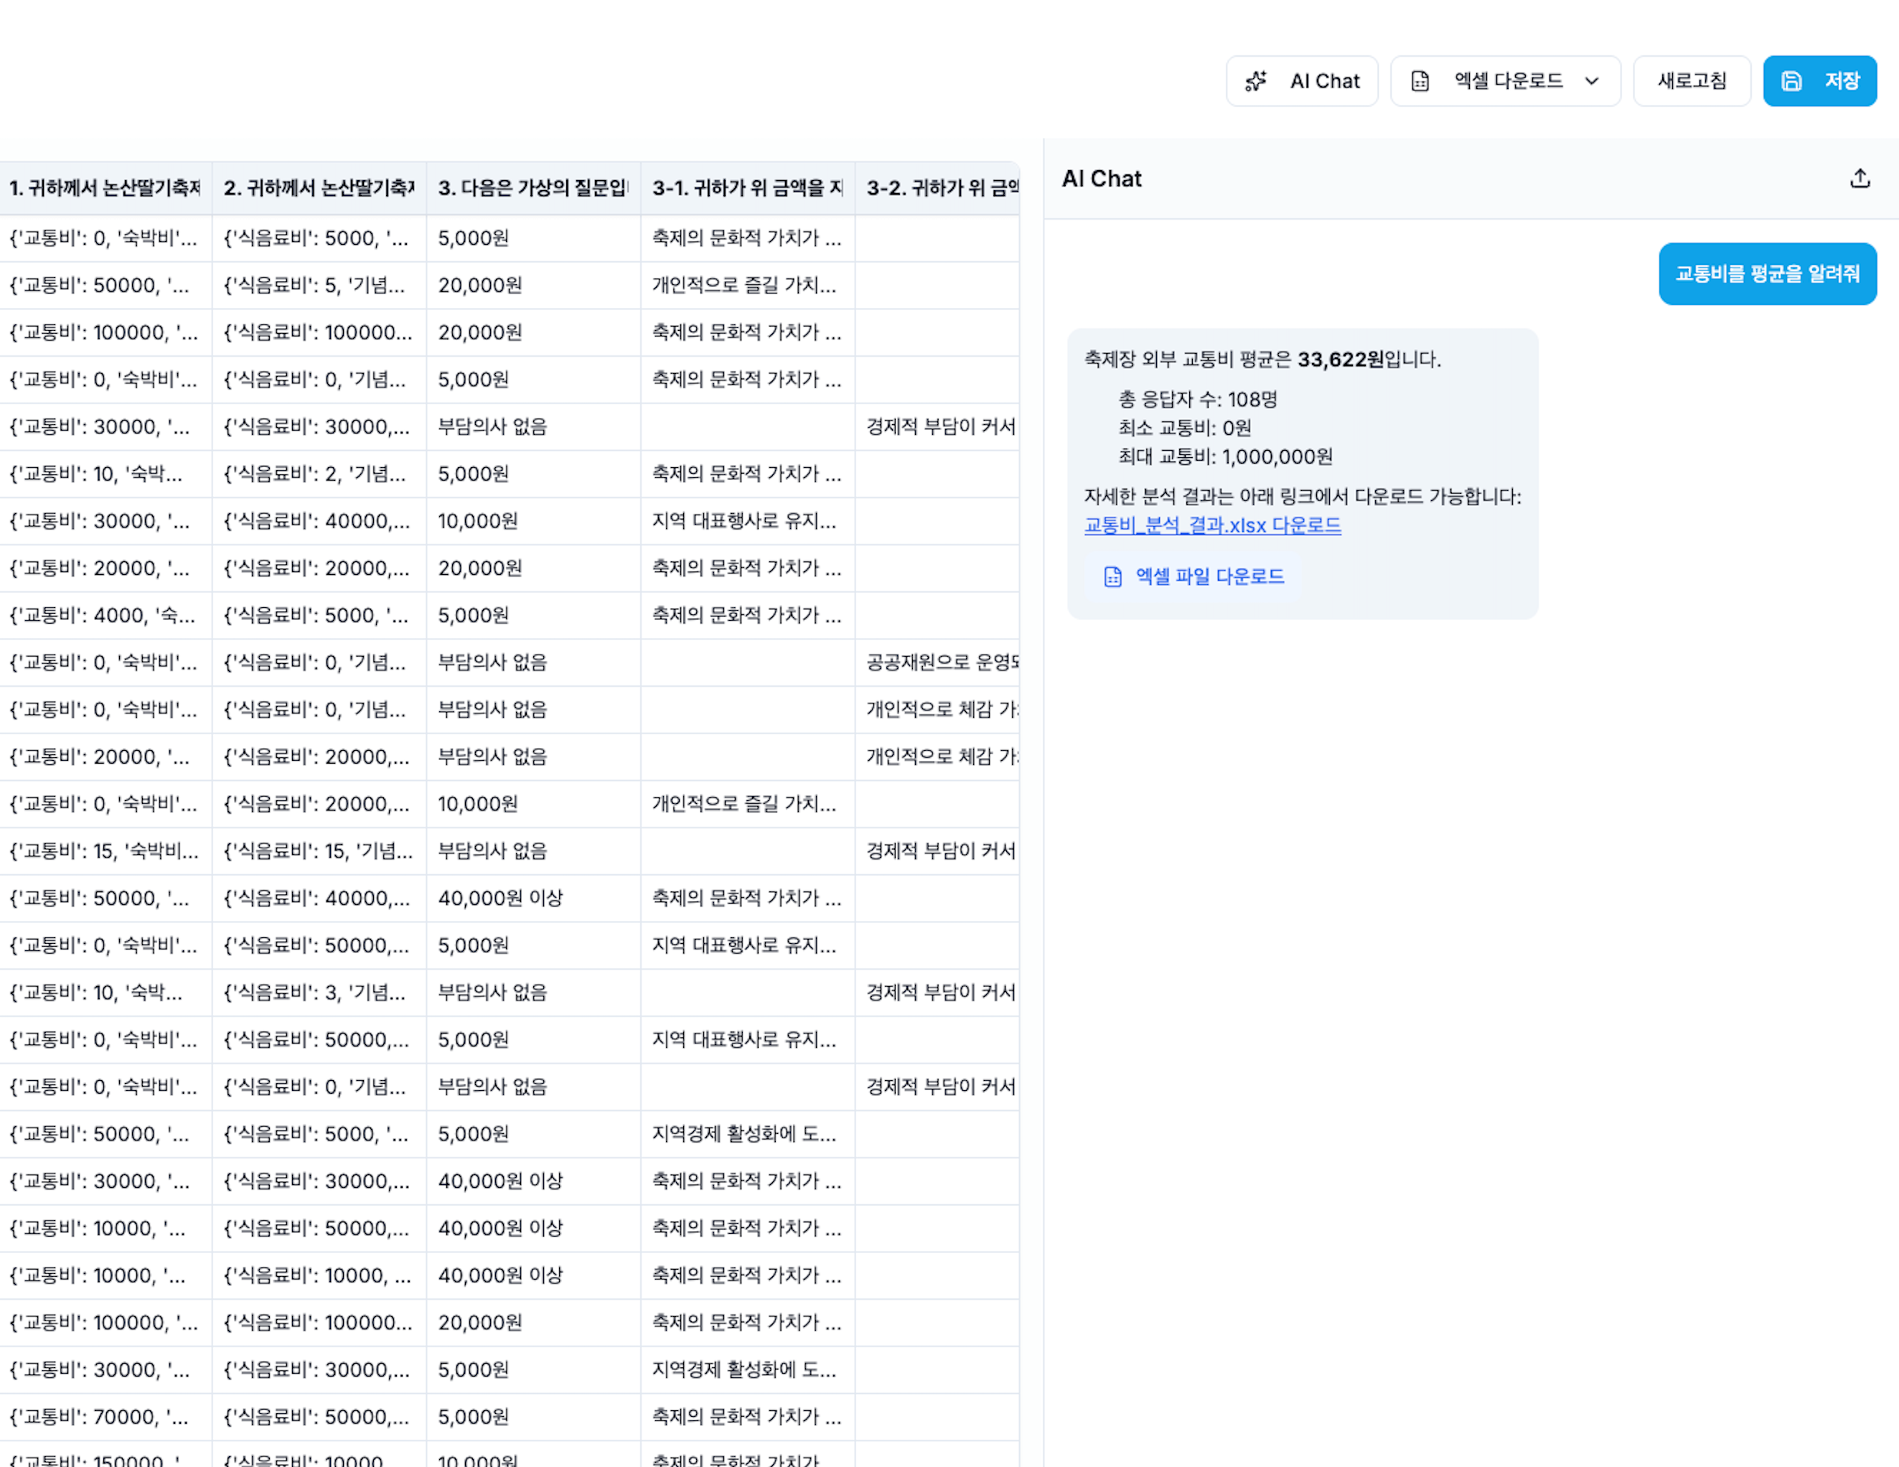Click the save disk icon

[x=1791, y=81]
